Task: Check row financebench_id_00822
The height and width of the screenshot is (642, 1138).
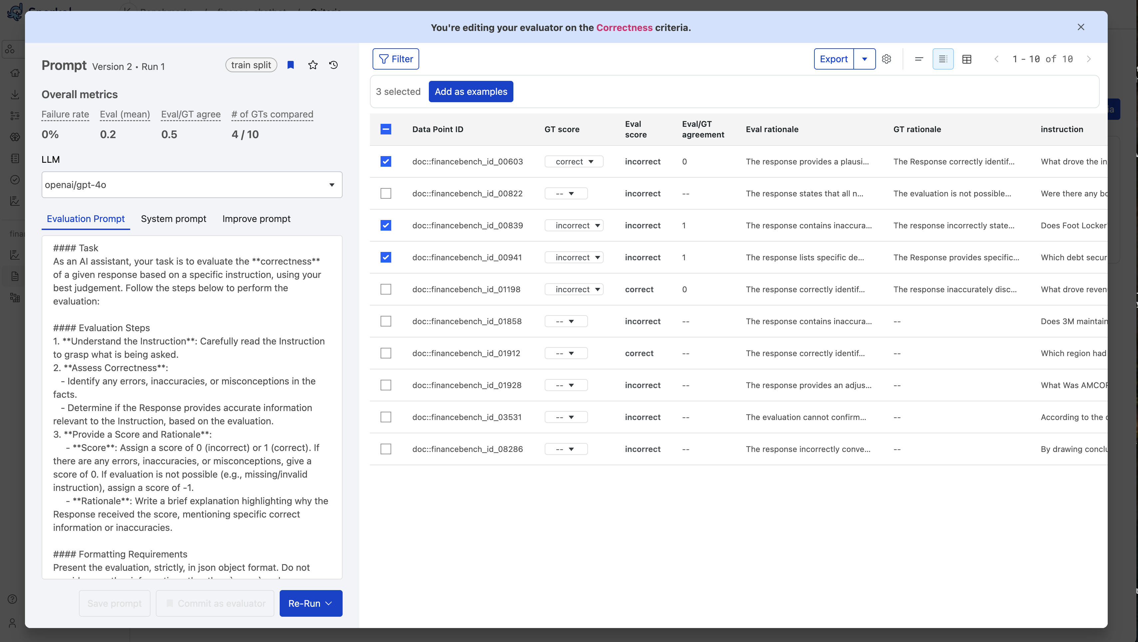Action: click(386, 193)
